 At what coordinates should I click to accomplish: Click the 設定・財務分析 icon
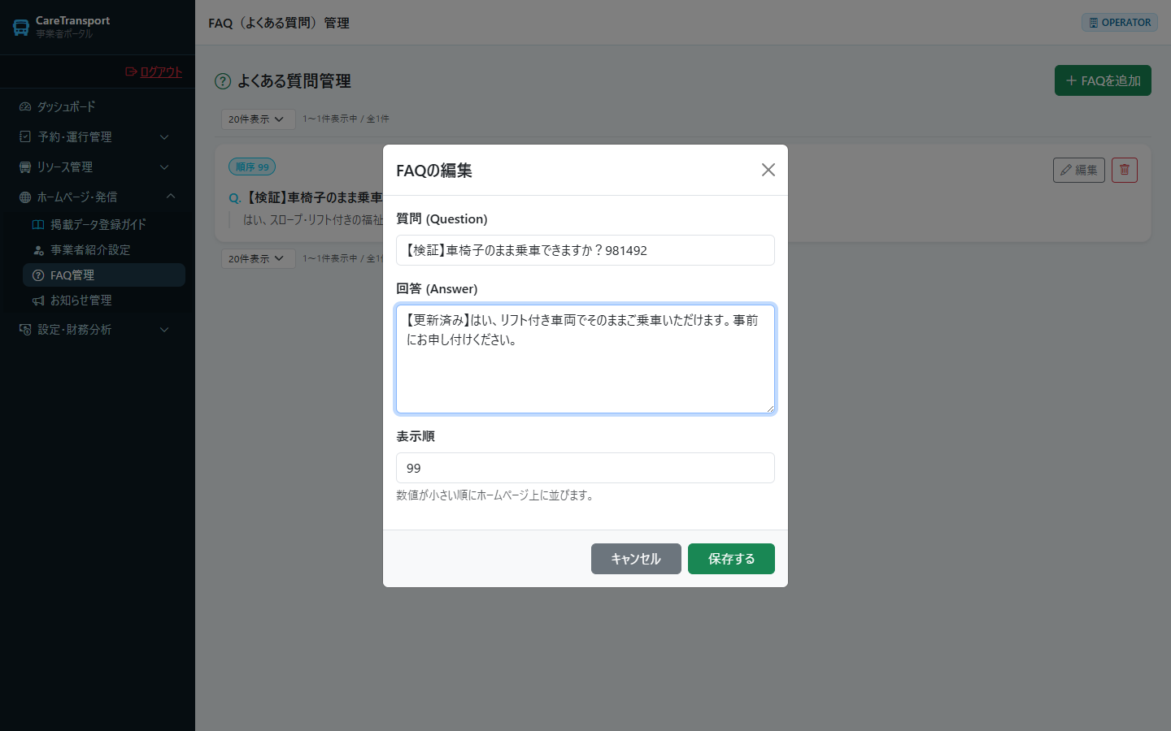tap(25, 329)
